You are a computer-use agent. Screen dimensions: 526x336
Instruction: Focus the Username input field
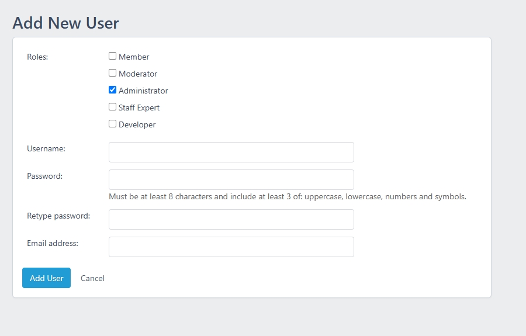click(x=231, y=153)
